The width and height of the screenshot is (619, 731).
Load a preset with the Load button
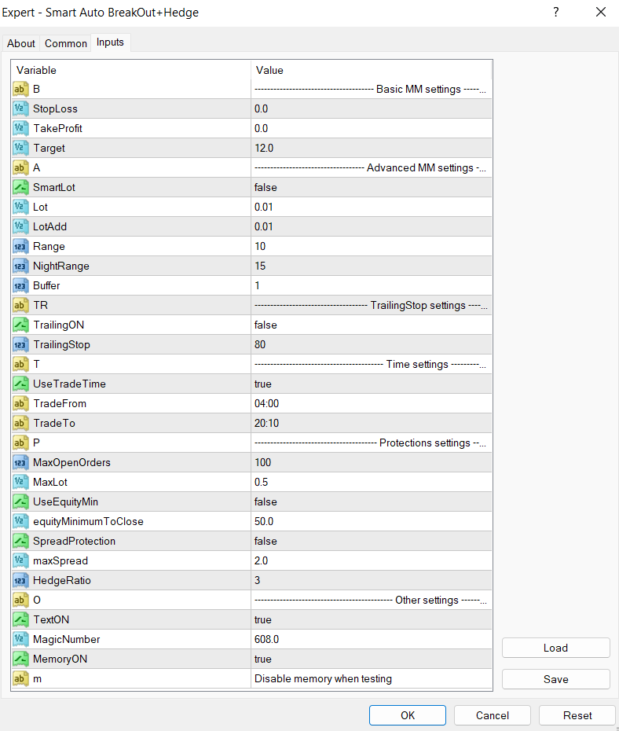coord(555,648)
